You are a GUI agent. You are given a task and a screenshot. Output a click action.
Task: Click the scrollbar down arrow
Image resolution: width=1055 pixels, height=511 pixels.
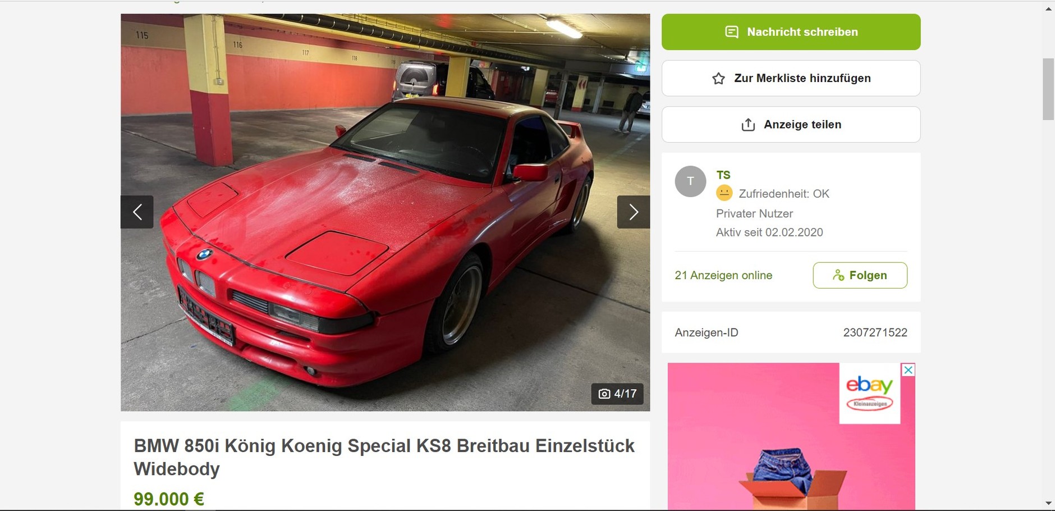pyautogui.click(x=1048, y=503)
